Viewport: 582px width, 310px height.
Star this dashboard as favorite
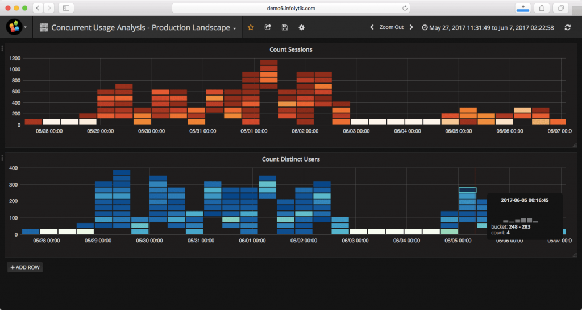point(251,27)
